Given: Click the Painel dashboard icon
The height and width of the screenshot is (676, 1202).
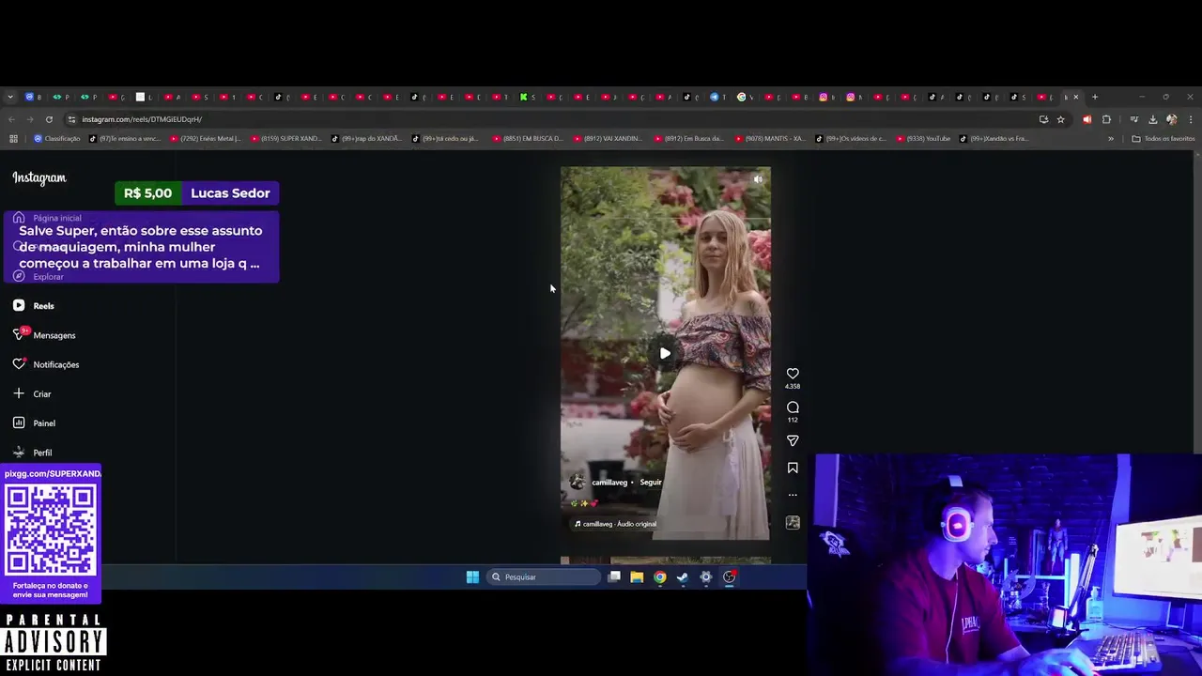Looking at the screenshot, I should point(19,422).
